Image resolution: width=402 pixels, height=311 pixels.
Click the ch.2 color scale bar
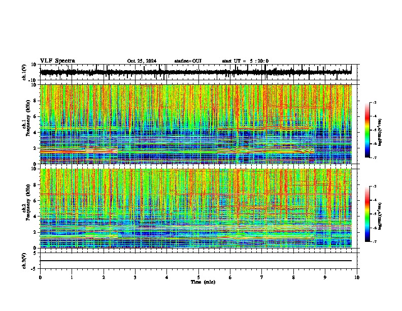pyautogui.click(x=367, y=214)
